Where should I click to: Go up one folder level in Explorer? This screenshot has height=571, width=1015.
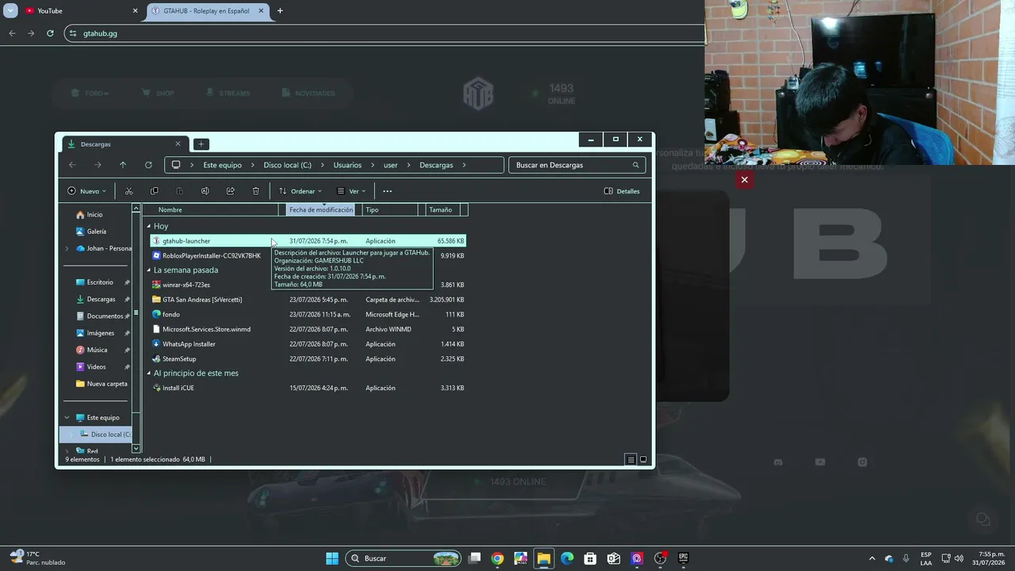coord(123,165)
